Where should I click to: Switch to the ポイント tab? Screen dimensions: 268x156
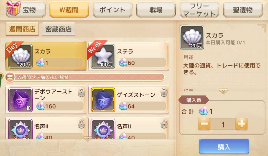point(113,10)
